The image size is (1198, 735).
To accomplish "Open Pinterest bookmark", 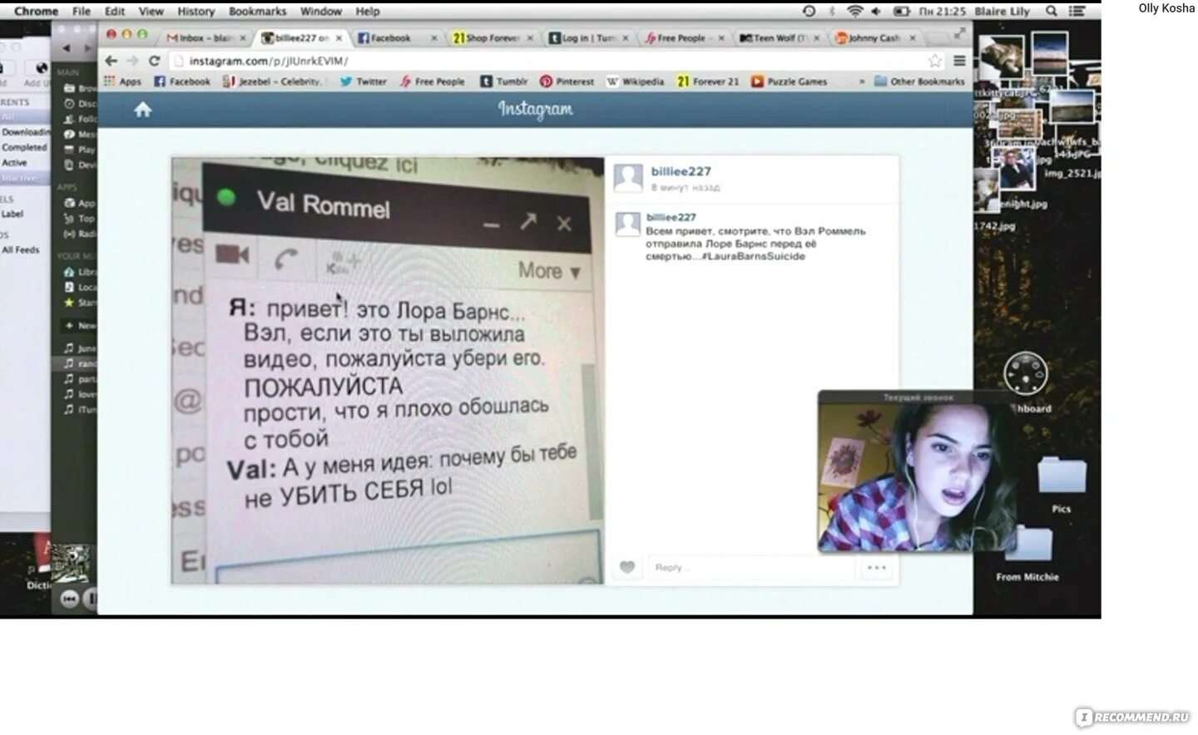I will pos(567,81).
